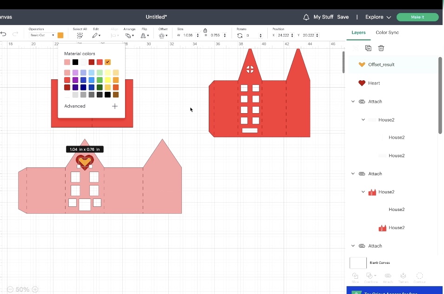The height and width of the screenshot is (294, 444).
Task: Click the Select All icon
Action: [x=80, y=35]
